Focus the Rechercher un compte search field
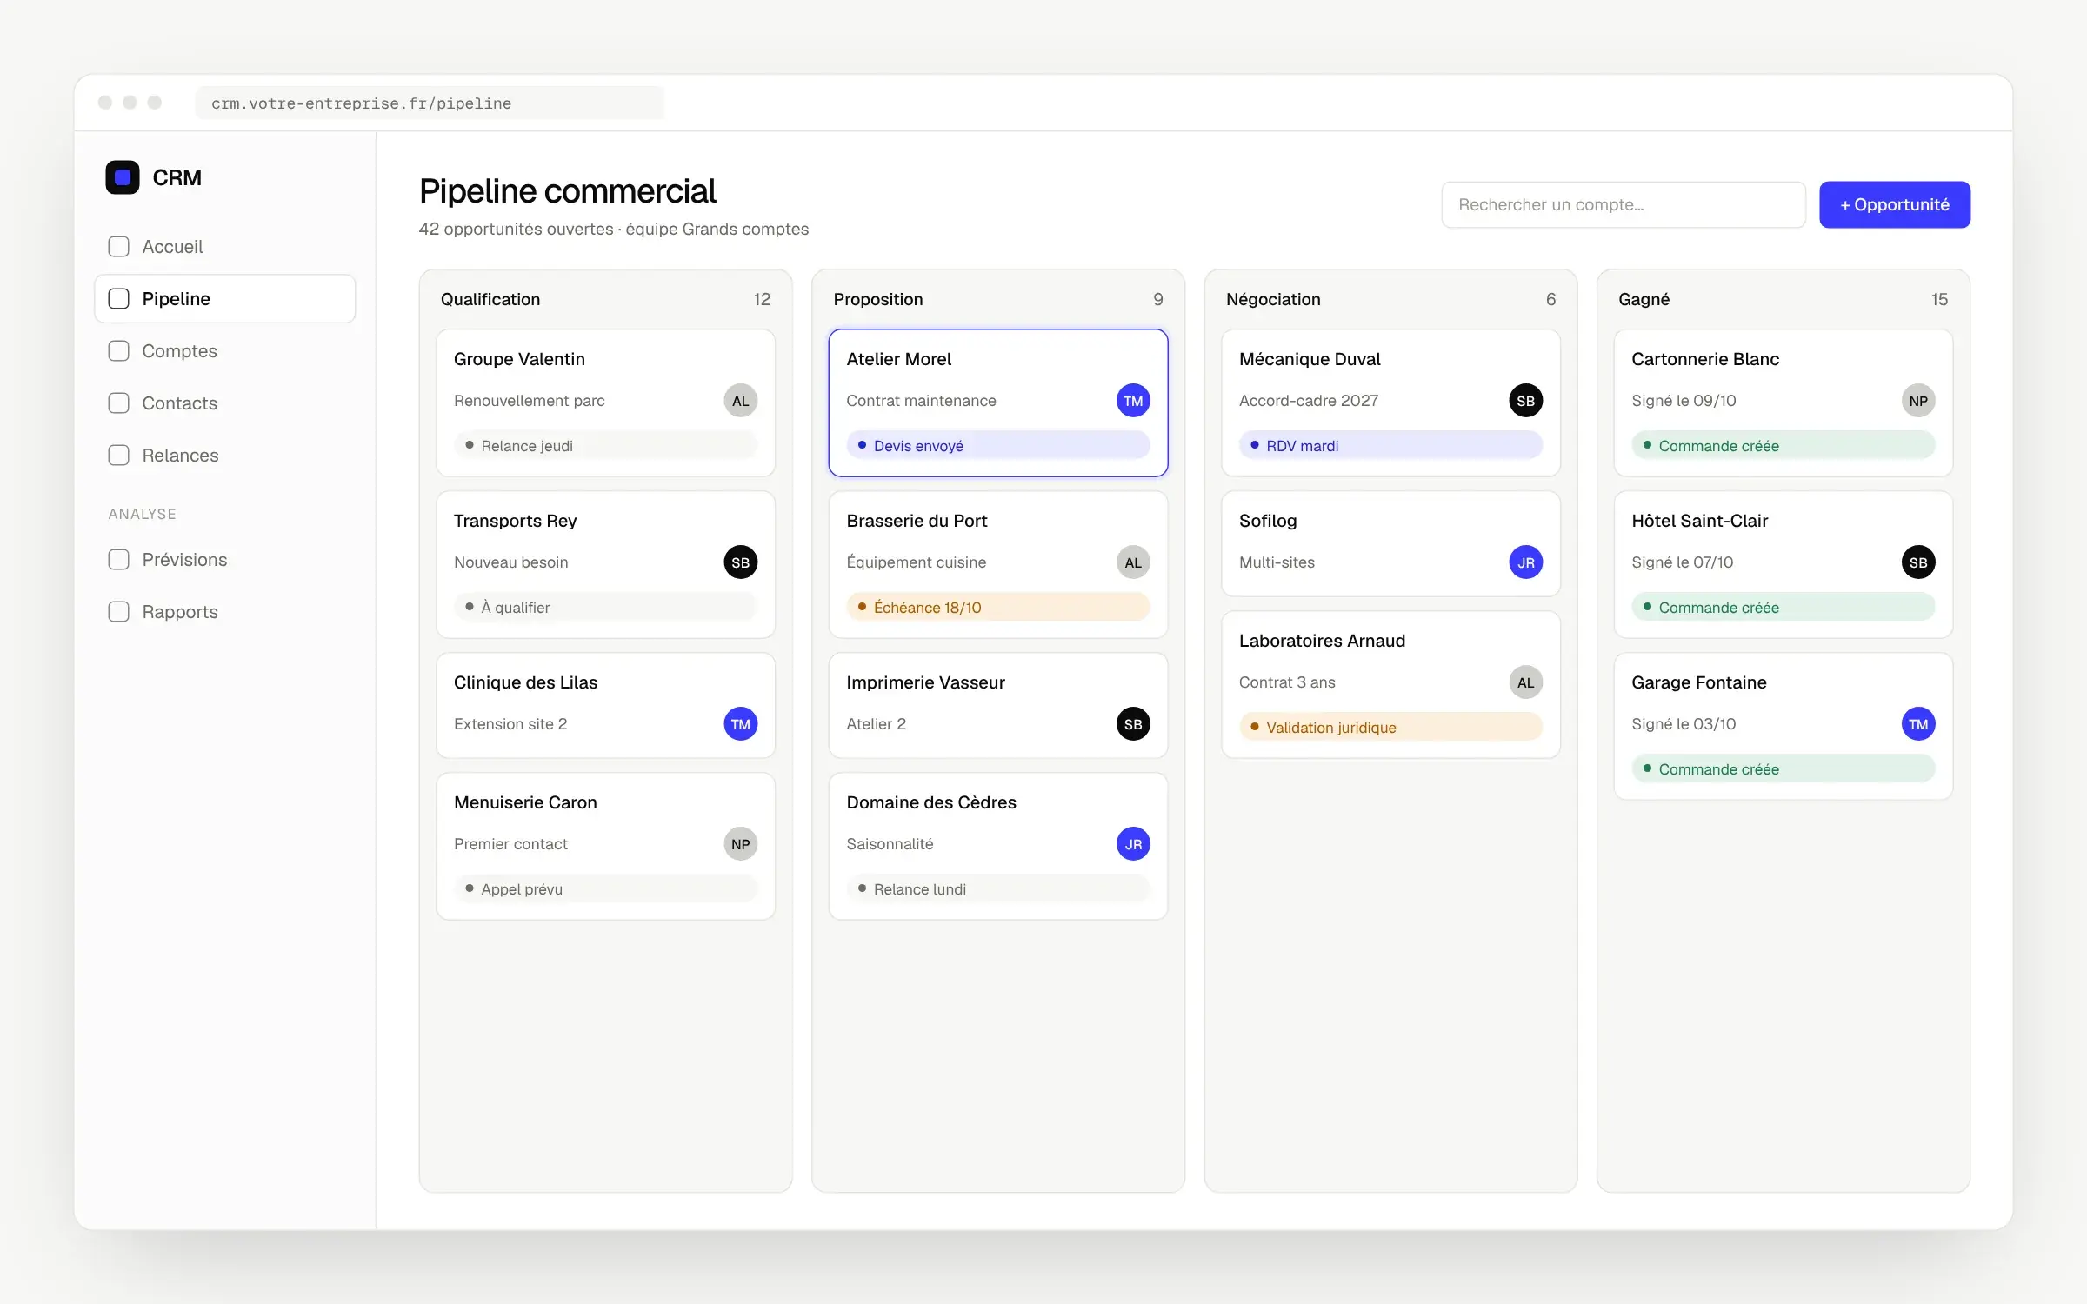This screenshot has width=2087, height=1304. coord(1624,205)
